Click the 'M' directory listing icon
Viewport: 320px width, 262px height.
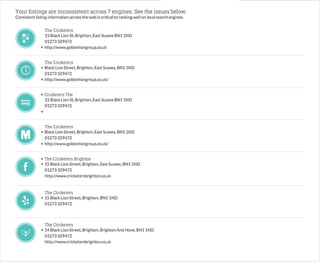tap(26, 134)
